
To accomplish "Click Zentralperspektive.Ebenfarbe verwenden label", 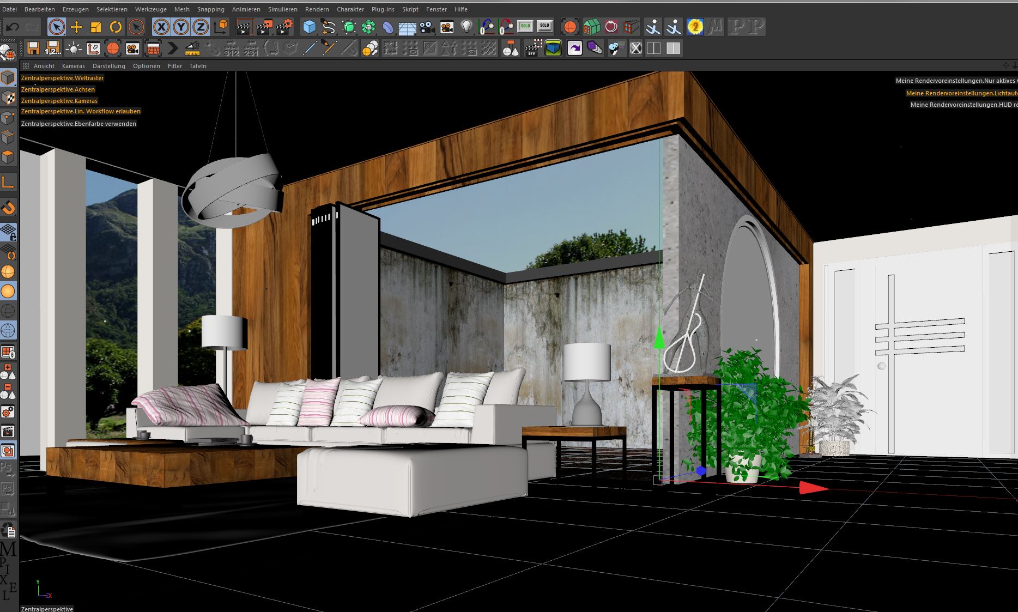I will tap(78, 124).
